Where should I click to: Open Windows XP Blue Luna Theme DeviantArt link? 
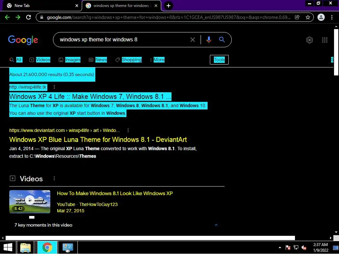pos(98,140)
